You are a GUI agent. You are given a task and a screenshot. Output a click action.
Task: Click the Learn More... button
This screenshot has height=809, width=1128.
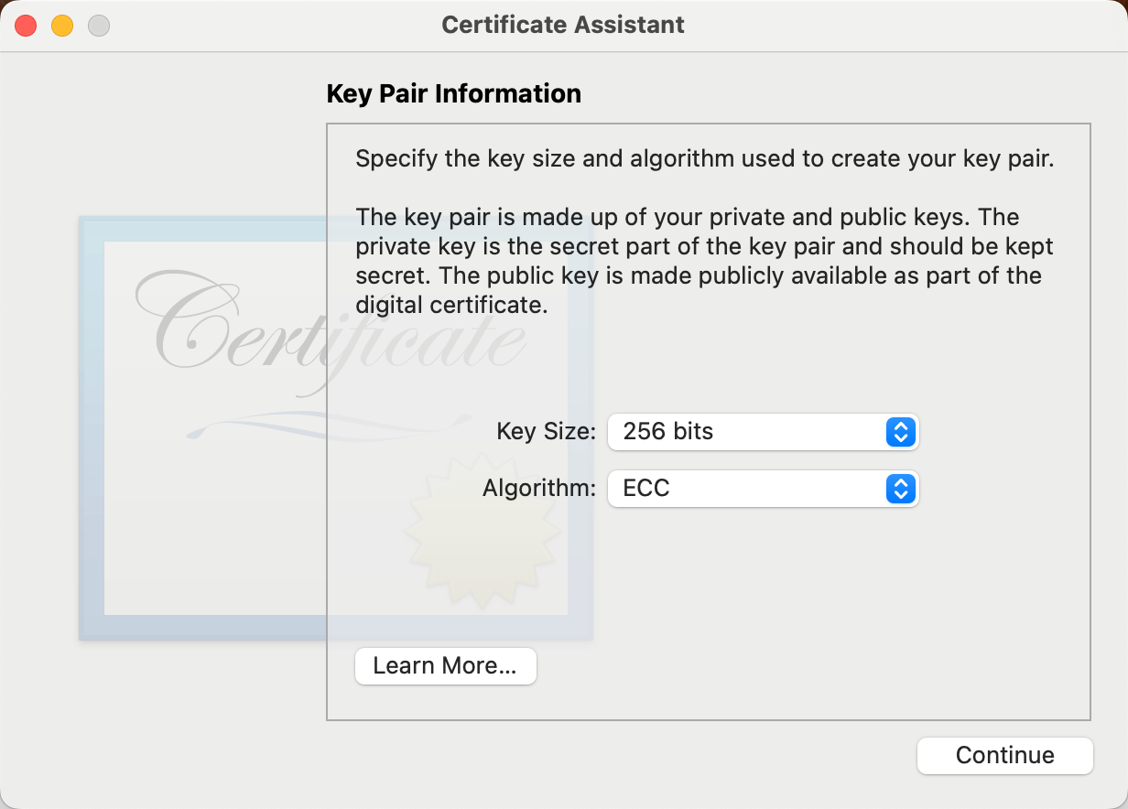[445, 666]
